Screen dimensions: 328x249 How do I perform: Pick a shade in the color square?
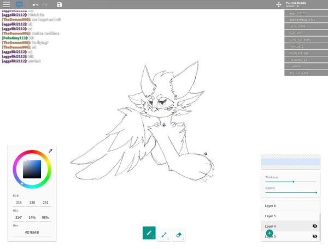pyautogui.click(x=32, y=170)
